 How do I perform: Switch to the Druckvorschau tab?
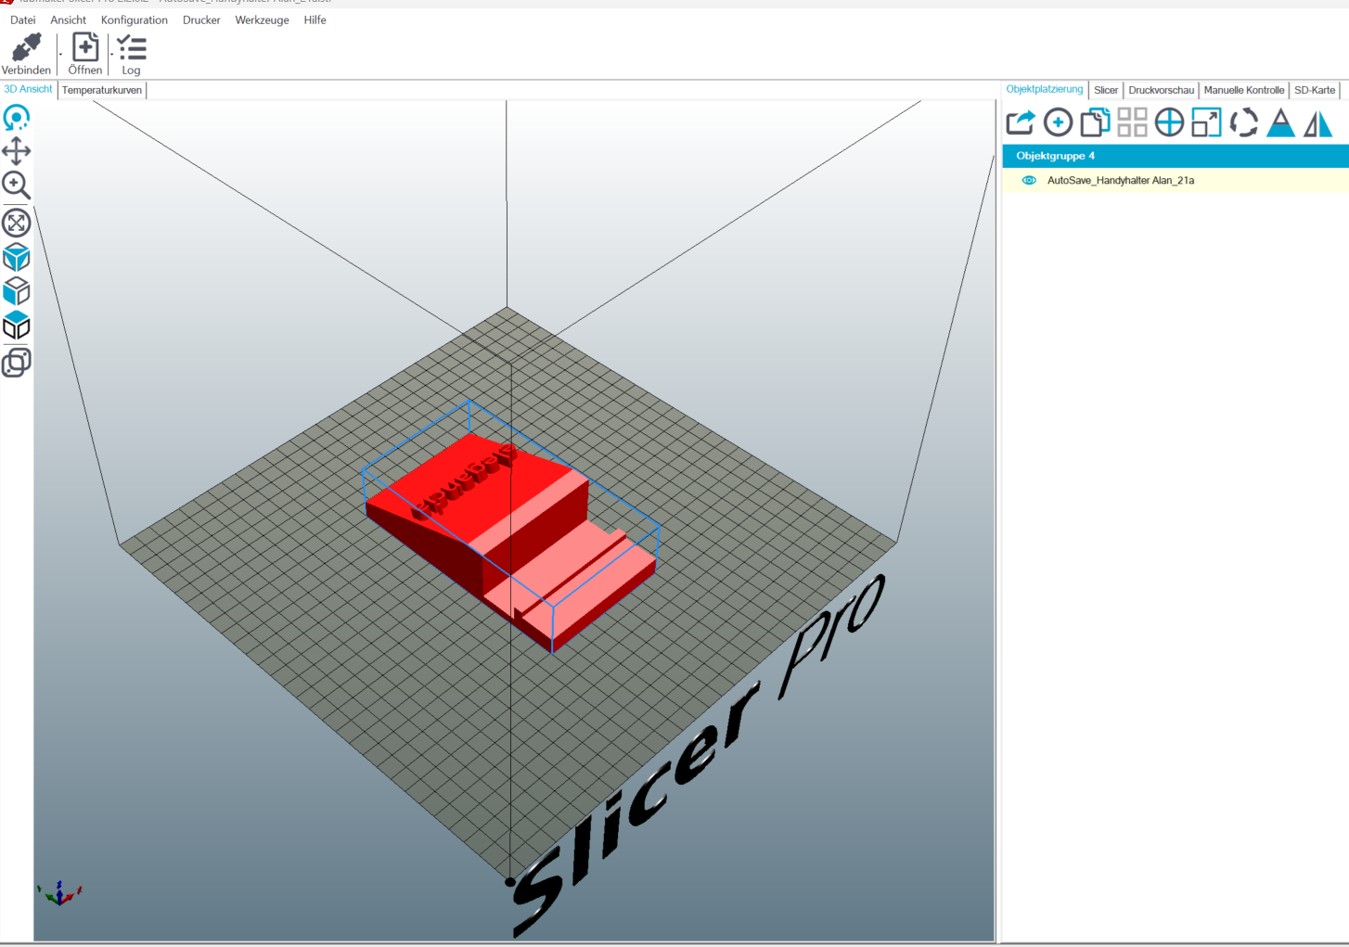[1161, 90]
